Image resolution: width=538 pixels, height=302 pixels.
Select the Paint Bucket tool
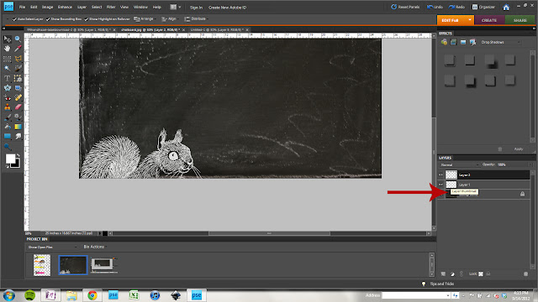tap(8, 127)
